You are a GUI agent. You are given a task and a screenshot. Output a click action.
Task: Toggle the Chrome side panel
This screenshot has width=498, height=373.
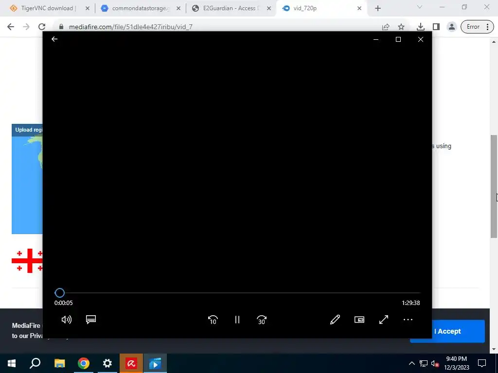pos(436,27)
